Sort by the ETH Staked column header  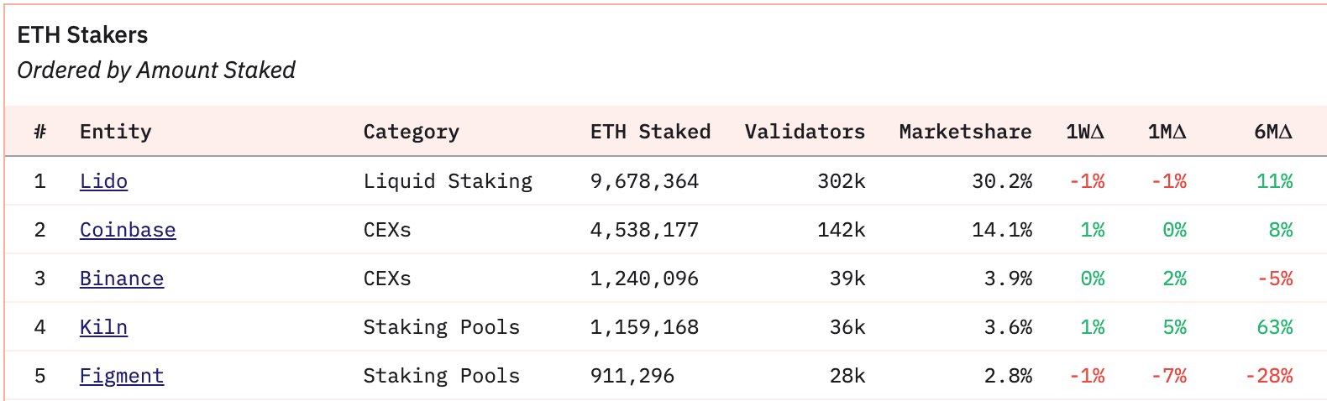point(650,132)
